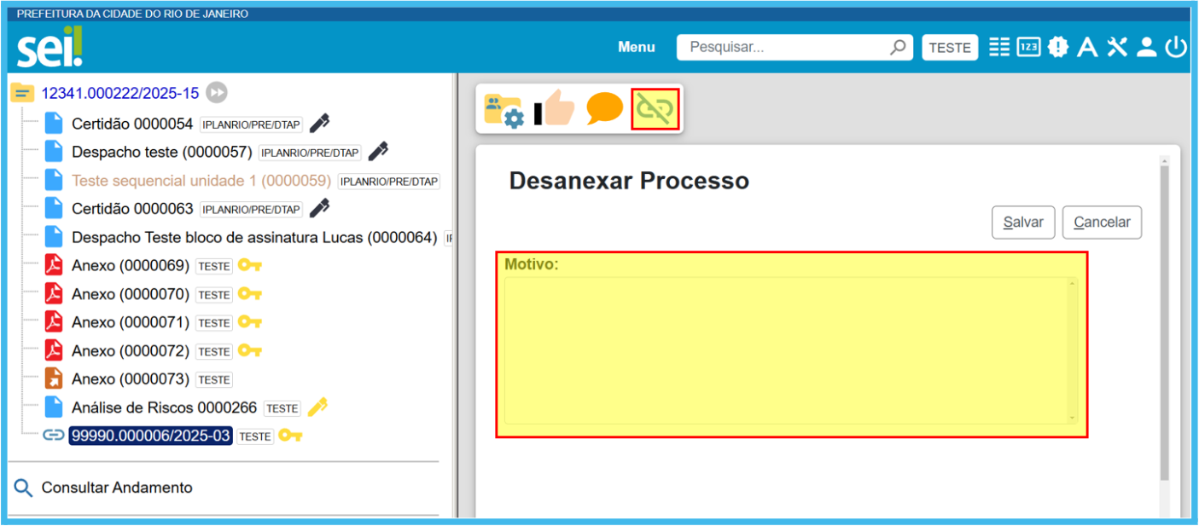The image size is (1199, 526).
Task: Select Certidão 0000054 in the document tree
Action: (132, 124)
